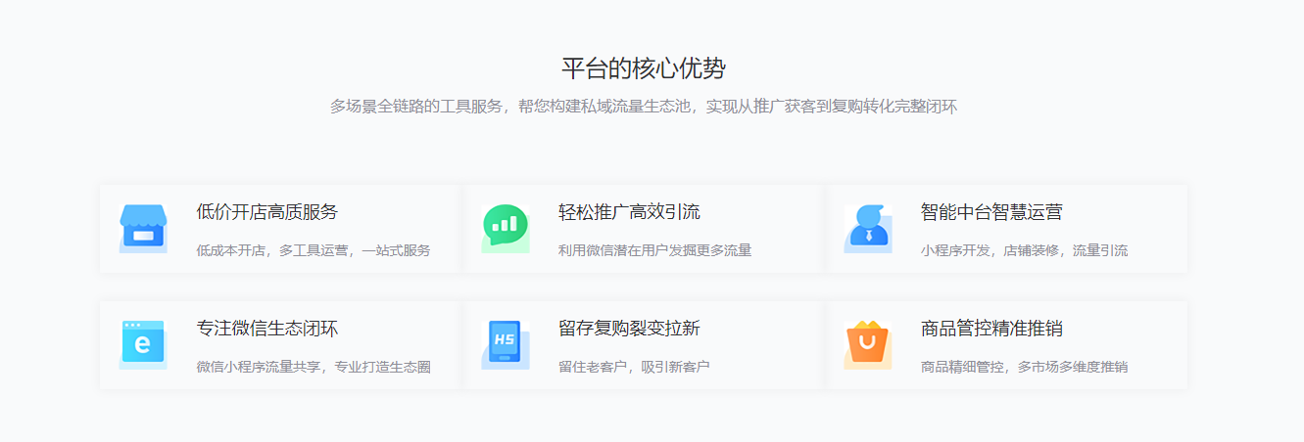Click the blue person avatar icon
Viewport: 1304px width, 442px height.
coord(868,229)
